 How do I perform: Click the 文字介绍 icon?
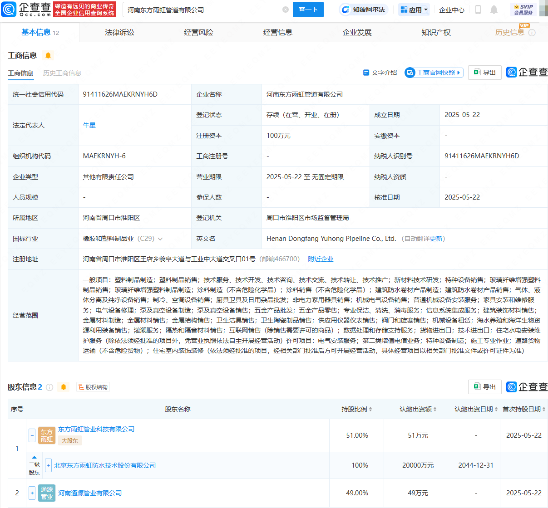tap(380, 73)
